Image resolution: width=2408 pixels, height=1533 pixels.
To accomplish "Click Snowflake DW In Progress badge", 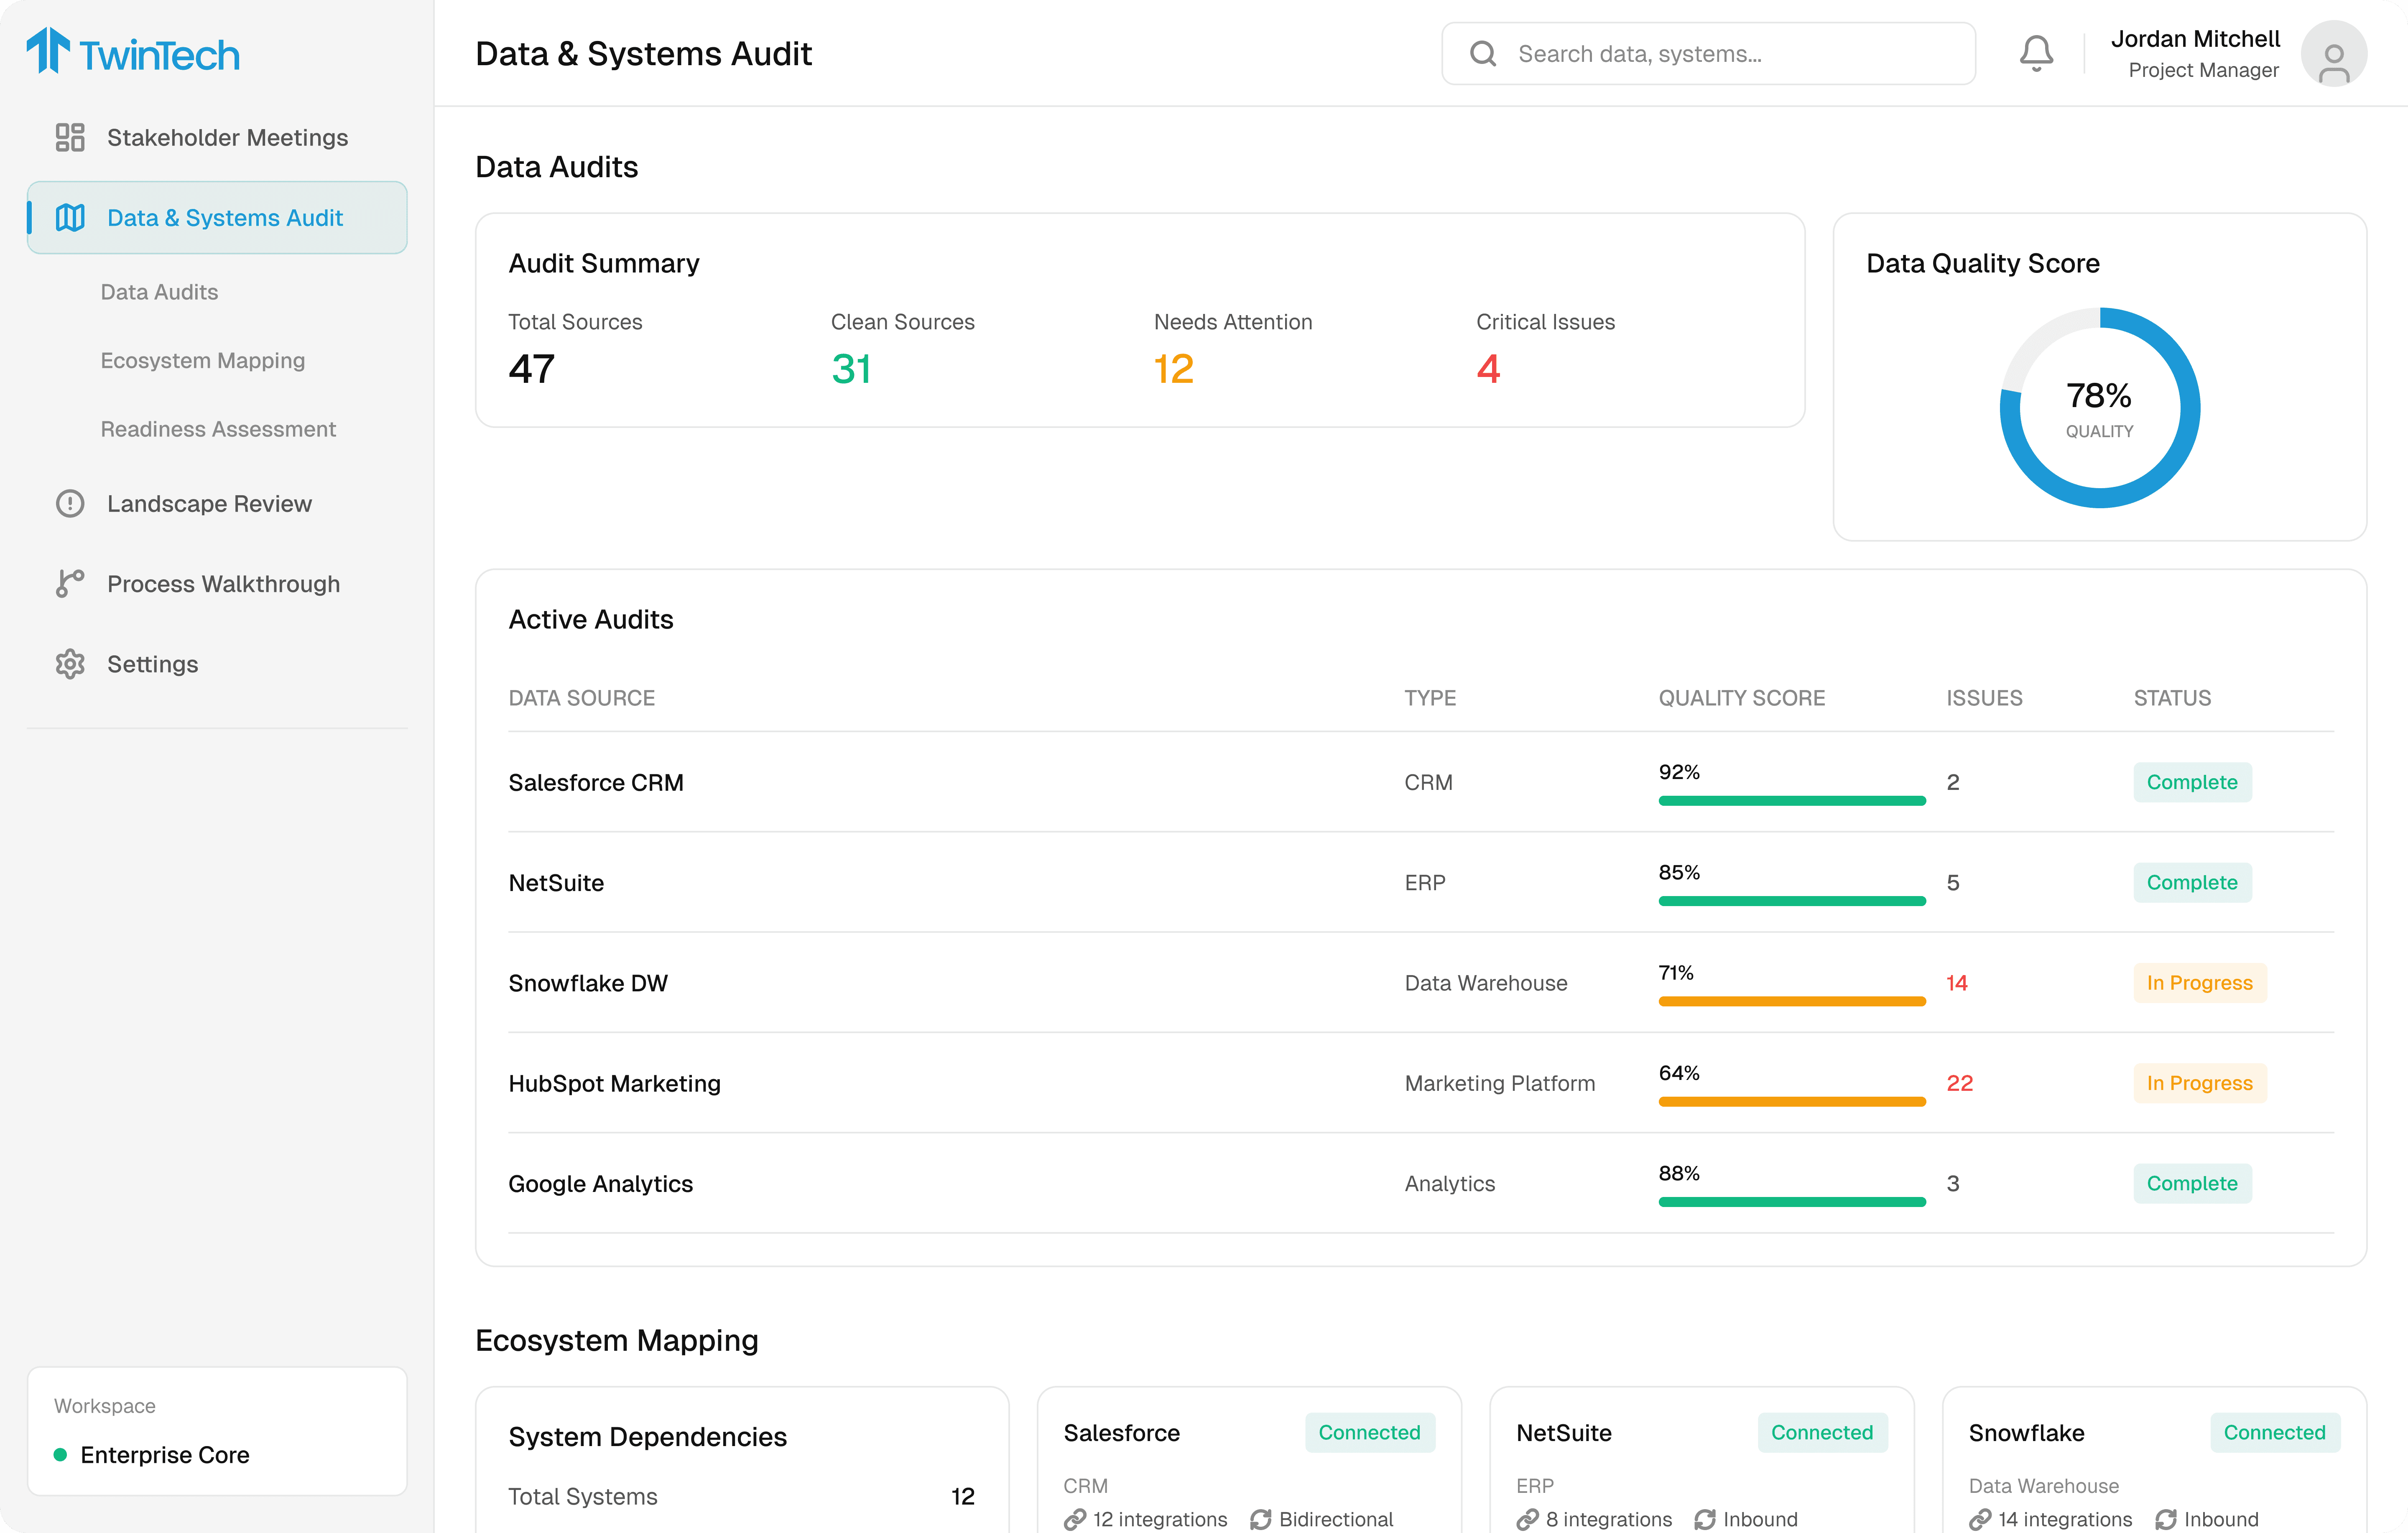I will click(2200, 983).
